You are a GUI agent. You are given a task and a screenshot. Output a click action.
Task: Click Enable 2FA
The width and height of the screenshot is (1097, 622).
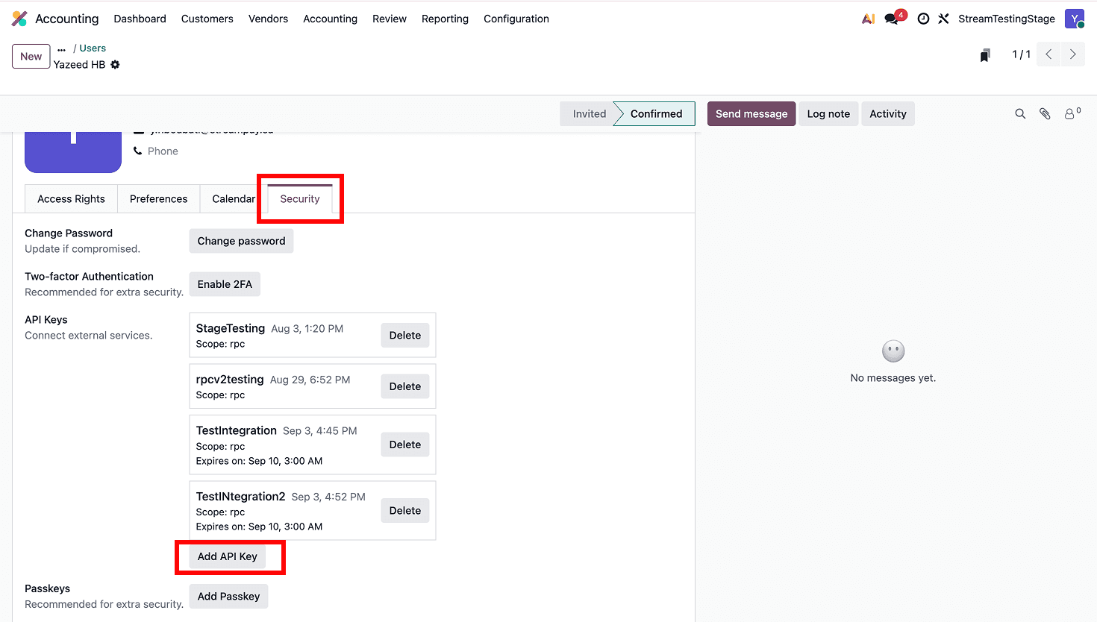point(225,284)
